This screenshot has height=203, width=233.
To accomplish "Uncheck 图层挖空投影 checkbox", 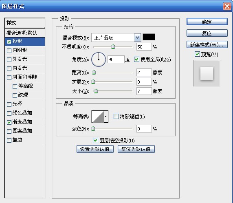I will point(95,140).
